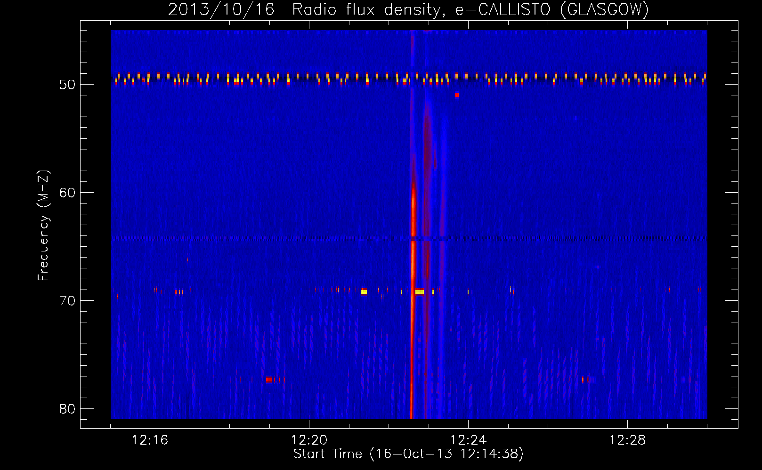Image resolution: width=762 pixels, height=470 pixels.
Task: Click the plot title mentioning e-CALLISTO (GLASGOW)
Action: (x=408, y=9)
